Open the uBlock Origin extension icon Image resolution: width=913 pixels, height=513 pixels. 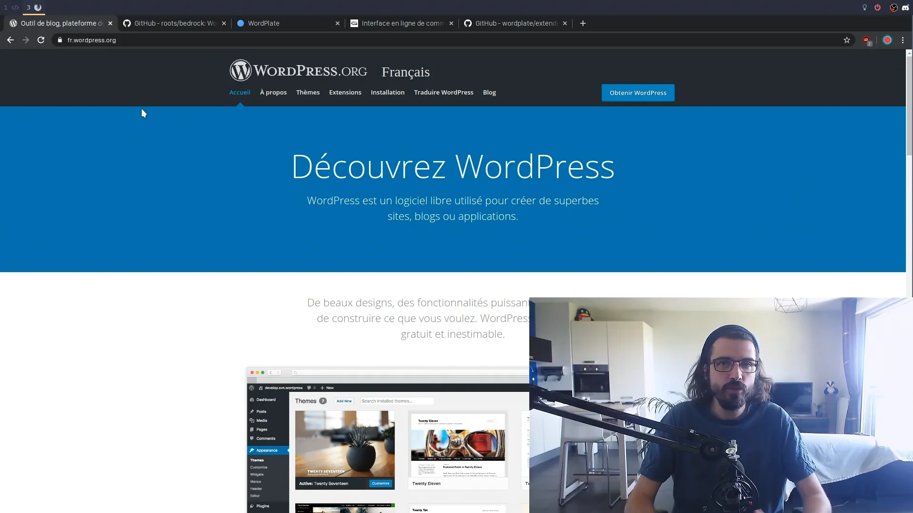pyautogui.click(x=867, y=40)
